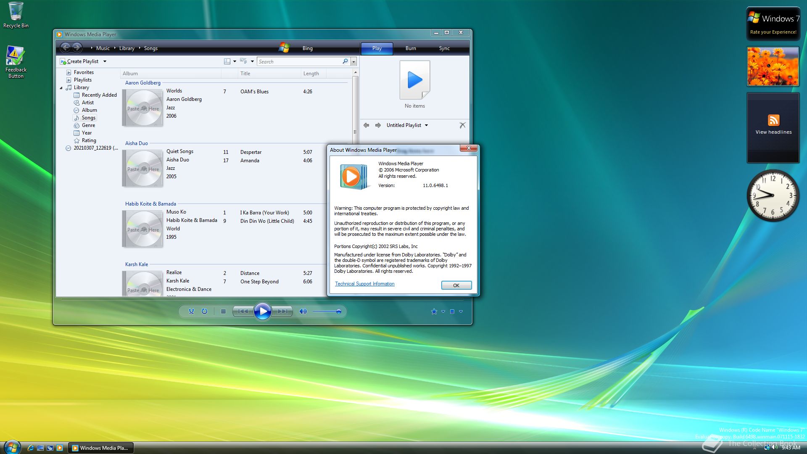
Task: Click the Windows flag logo in the Media Player toolbar
Action: [x=284, y=48]
